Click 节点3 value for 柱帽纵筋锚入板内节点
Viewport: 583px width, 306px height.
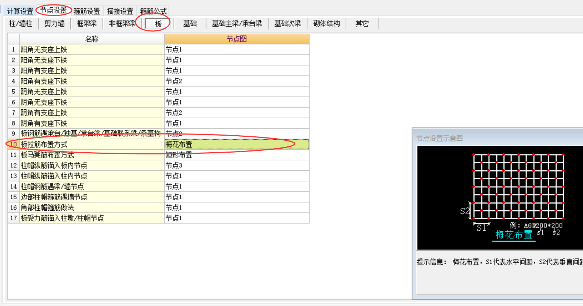pyautogui.click(x=237, y=165)
